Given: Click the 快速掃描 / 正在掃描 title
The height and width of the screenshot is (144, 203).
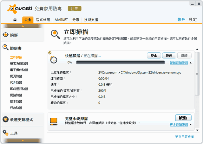Looking at the screenshot, I should pyautogui.click(x=83, y=56).
